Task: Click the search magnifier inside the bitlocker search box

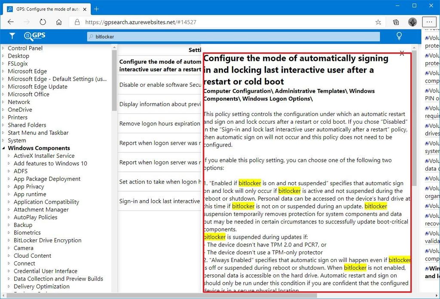Action: [90, 37]
